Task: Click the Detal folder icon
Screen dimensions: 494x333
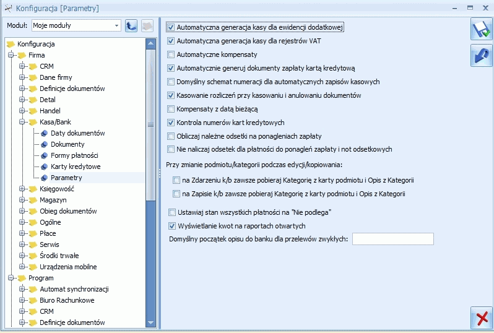Action: (33, 100)
